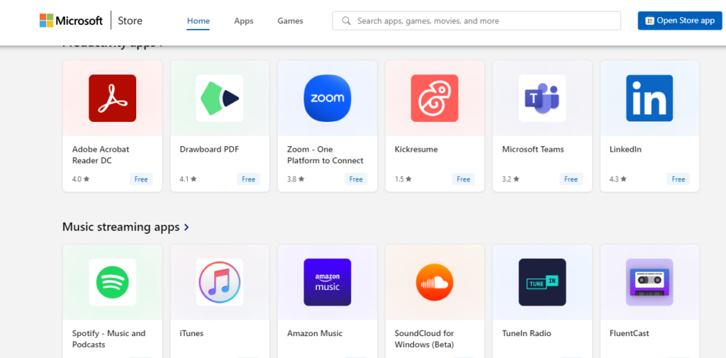This screenshot has width=726, height=358.
Task: Click the TuneIn Radio app icon
Action: pyautogui.click(x=542, y=282)
